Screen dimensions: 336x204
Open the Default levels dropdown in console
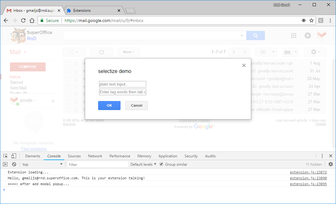coord(143,164)
